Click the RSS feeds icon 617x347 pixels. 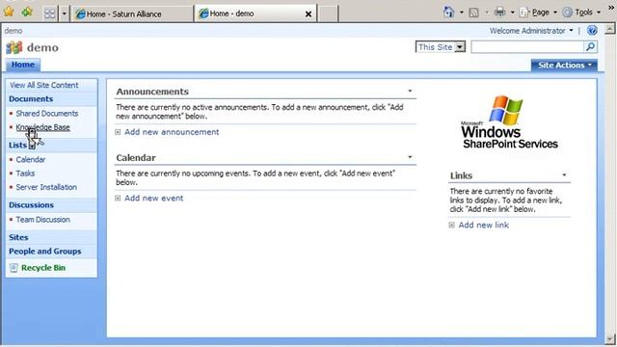(473, 13)
